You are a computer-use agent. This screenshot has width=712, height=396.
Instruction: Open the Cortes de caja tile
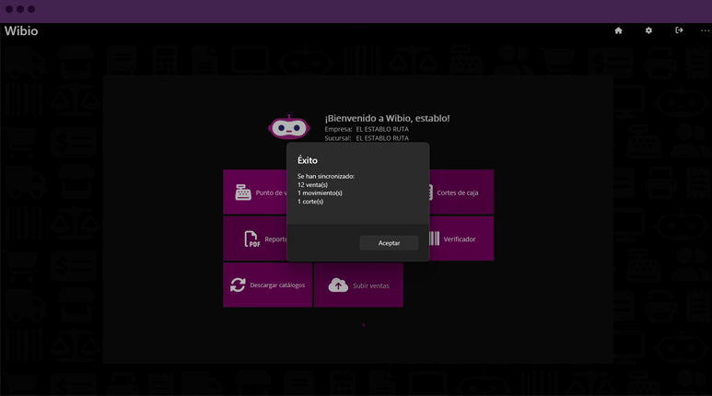(461, 192)
